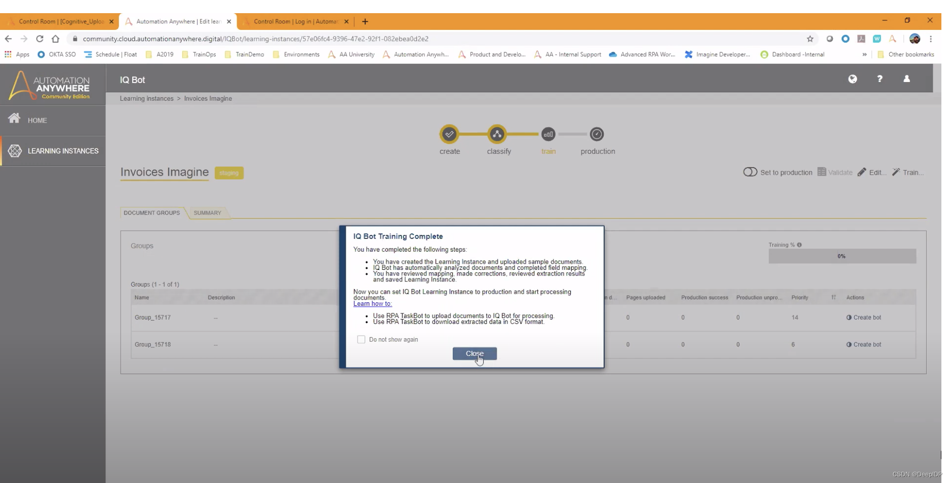950x483 pixels.
Task: Open the Chrome three-dot menu
Action: point(931,38)
